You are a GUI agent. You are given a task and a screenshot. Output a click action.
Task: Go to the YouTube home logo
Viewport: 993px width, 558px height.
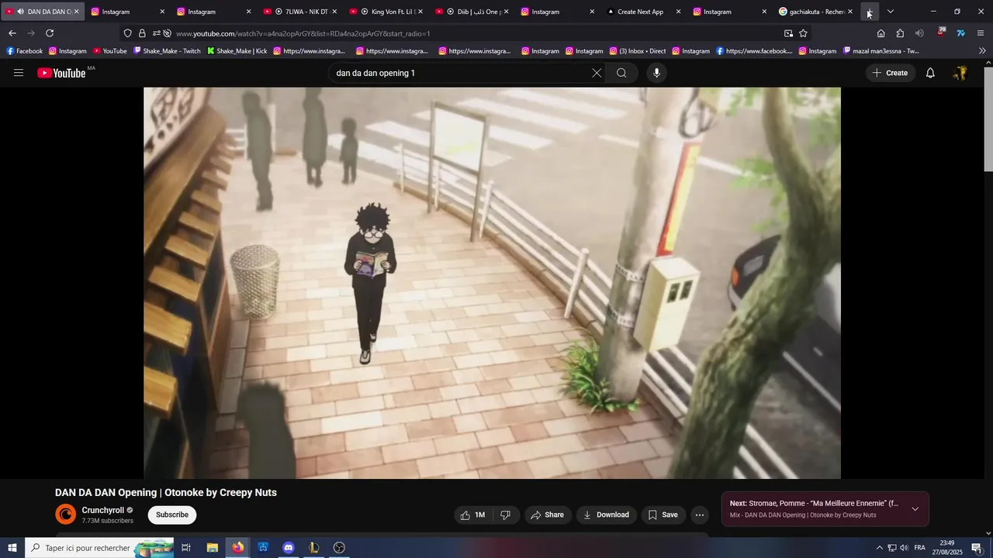tap(61, 73)
